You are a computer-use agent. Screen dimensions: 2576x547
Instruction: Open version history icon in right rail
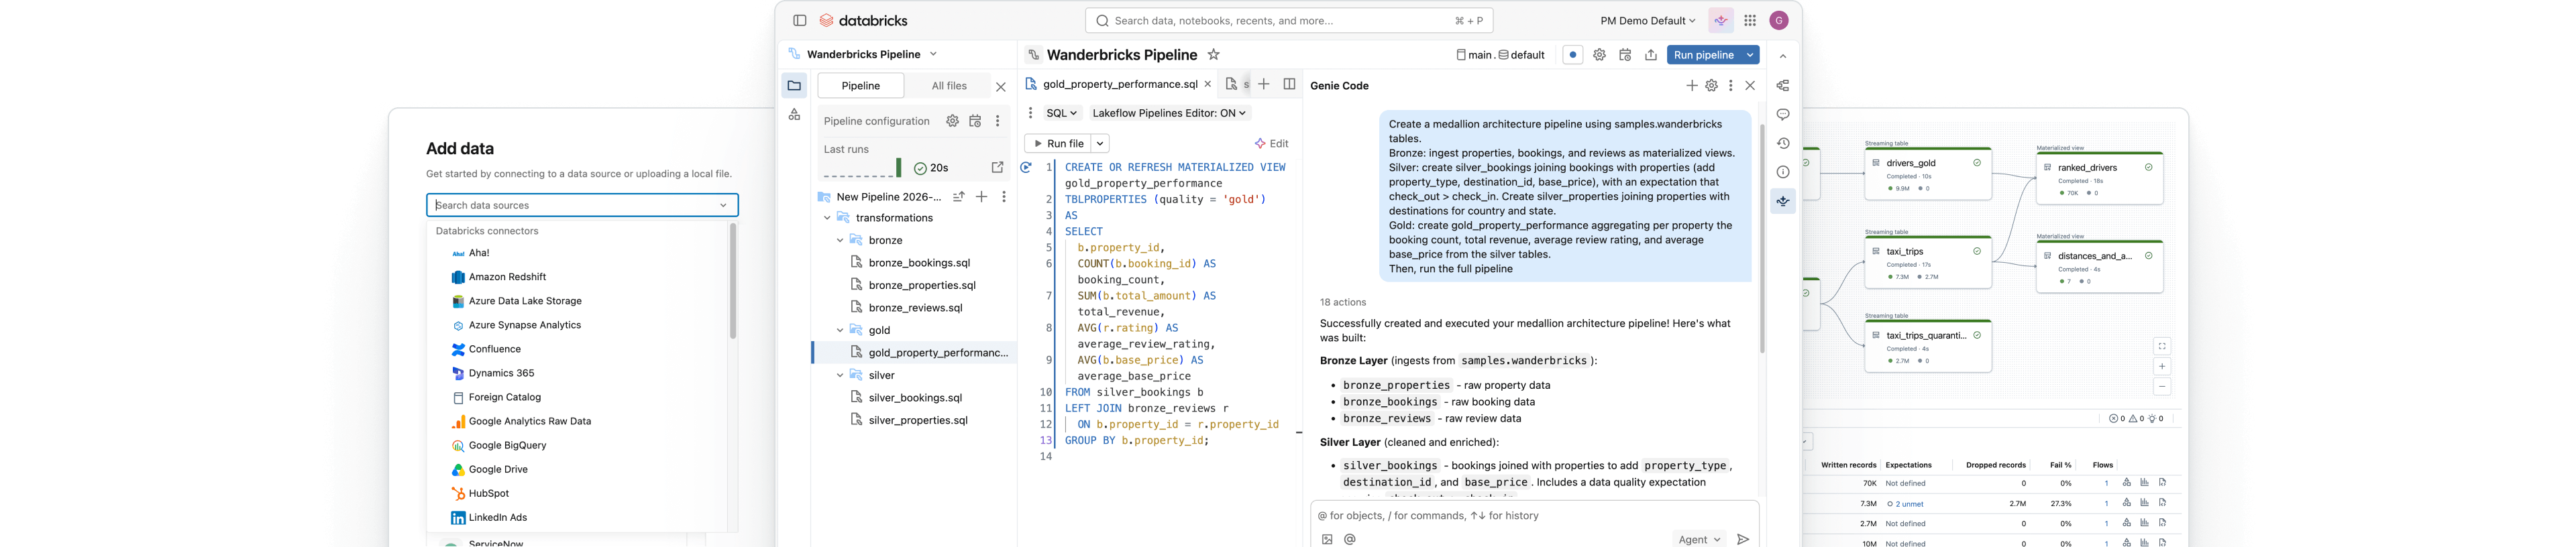(x=1783, y=144)
